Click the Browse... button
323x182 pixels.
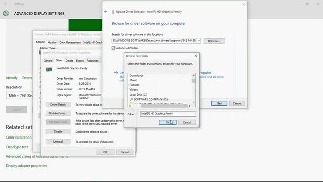click(214, 41)
